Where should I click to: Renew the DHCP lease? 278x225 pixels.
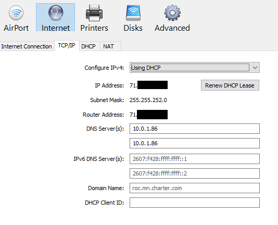pos(230,85)
